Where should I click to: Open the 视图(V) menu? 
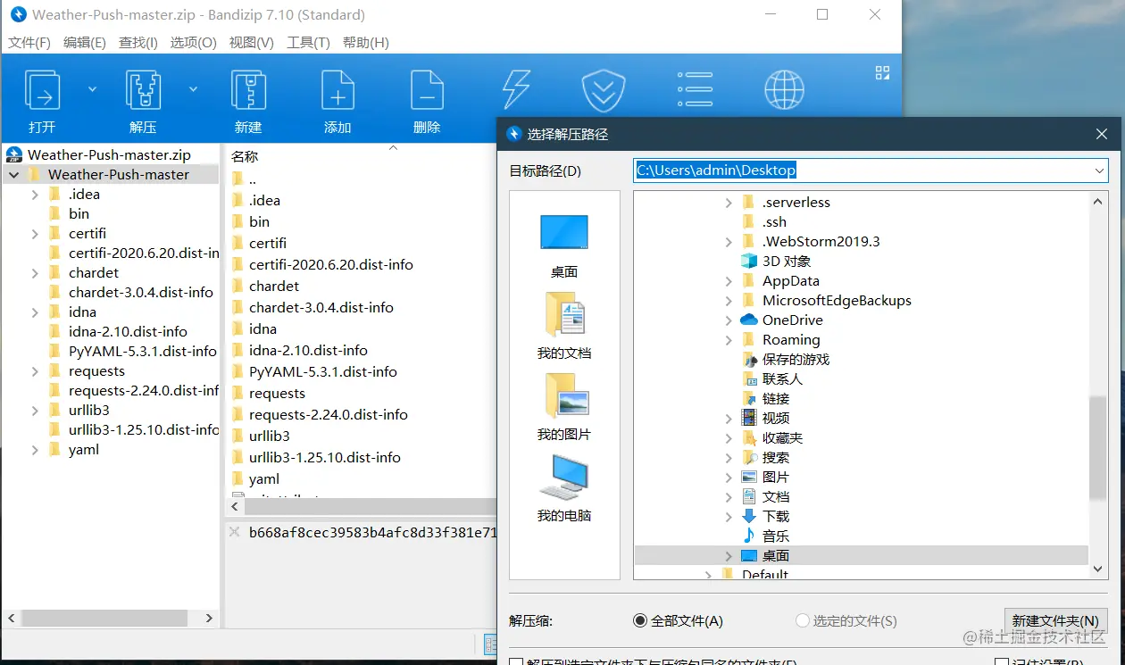point(251,43)
